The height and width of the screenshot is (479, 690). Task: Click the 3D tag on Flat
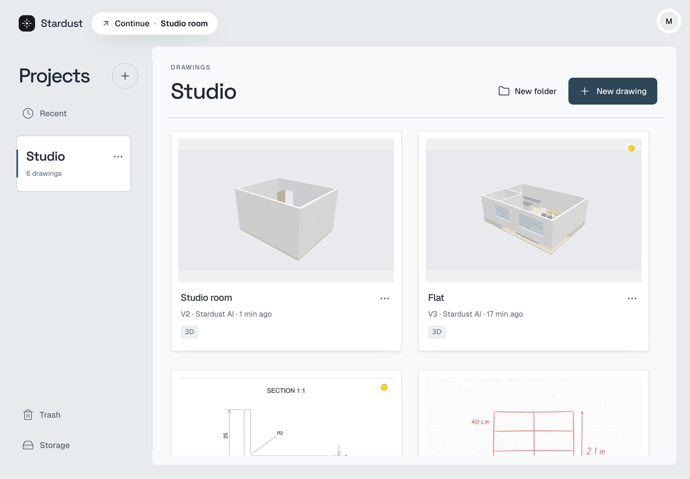tap(436, 332)
